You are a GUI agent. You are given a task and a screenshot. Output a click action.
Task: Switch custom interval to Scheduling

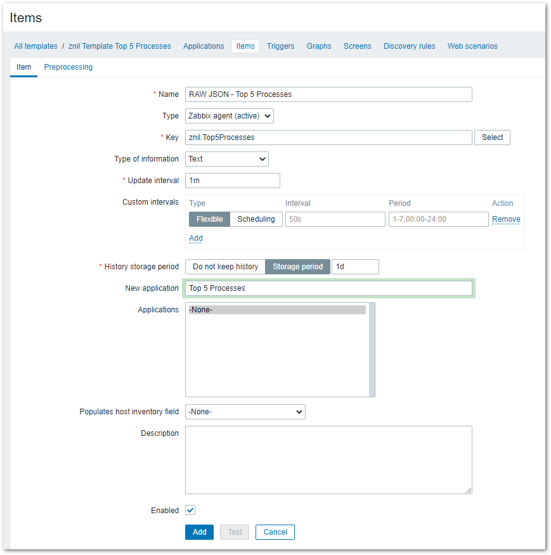[256, 219]
